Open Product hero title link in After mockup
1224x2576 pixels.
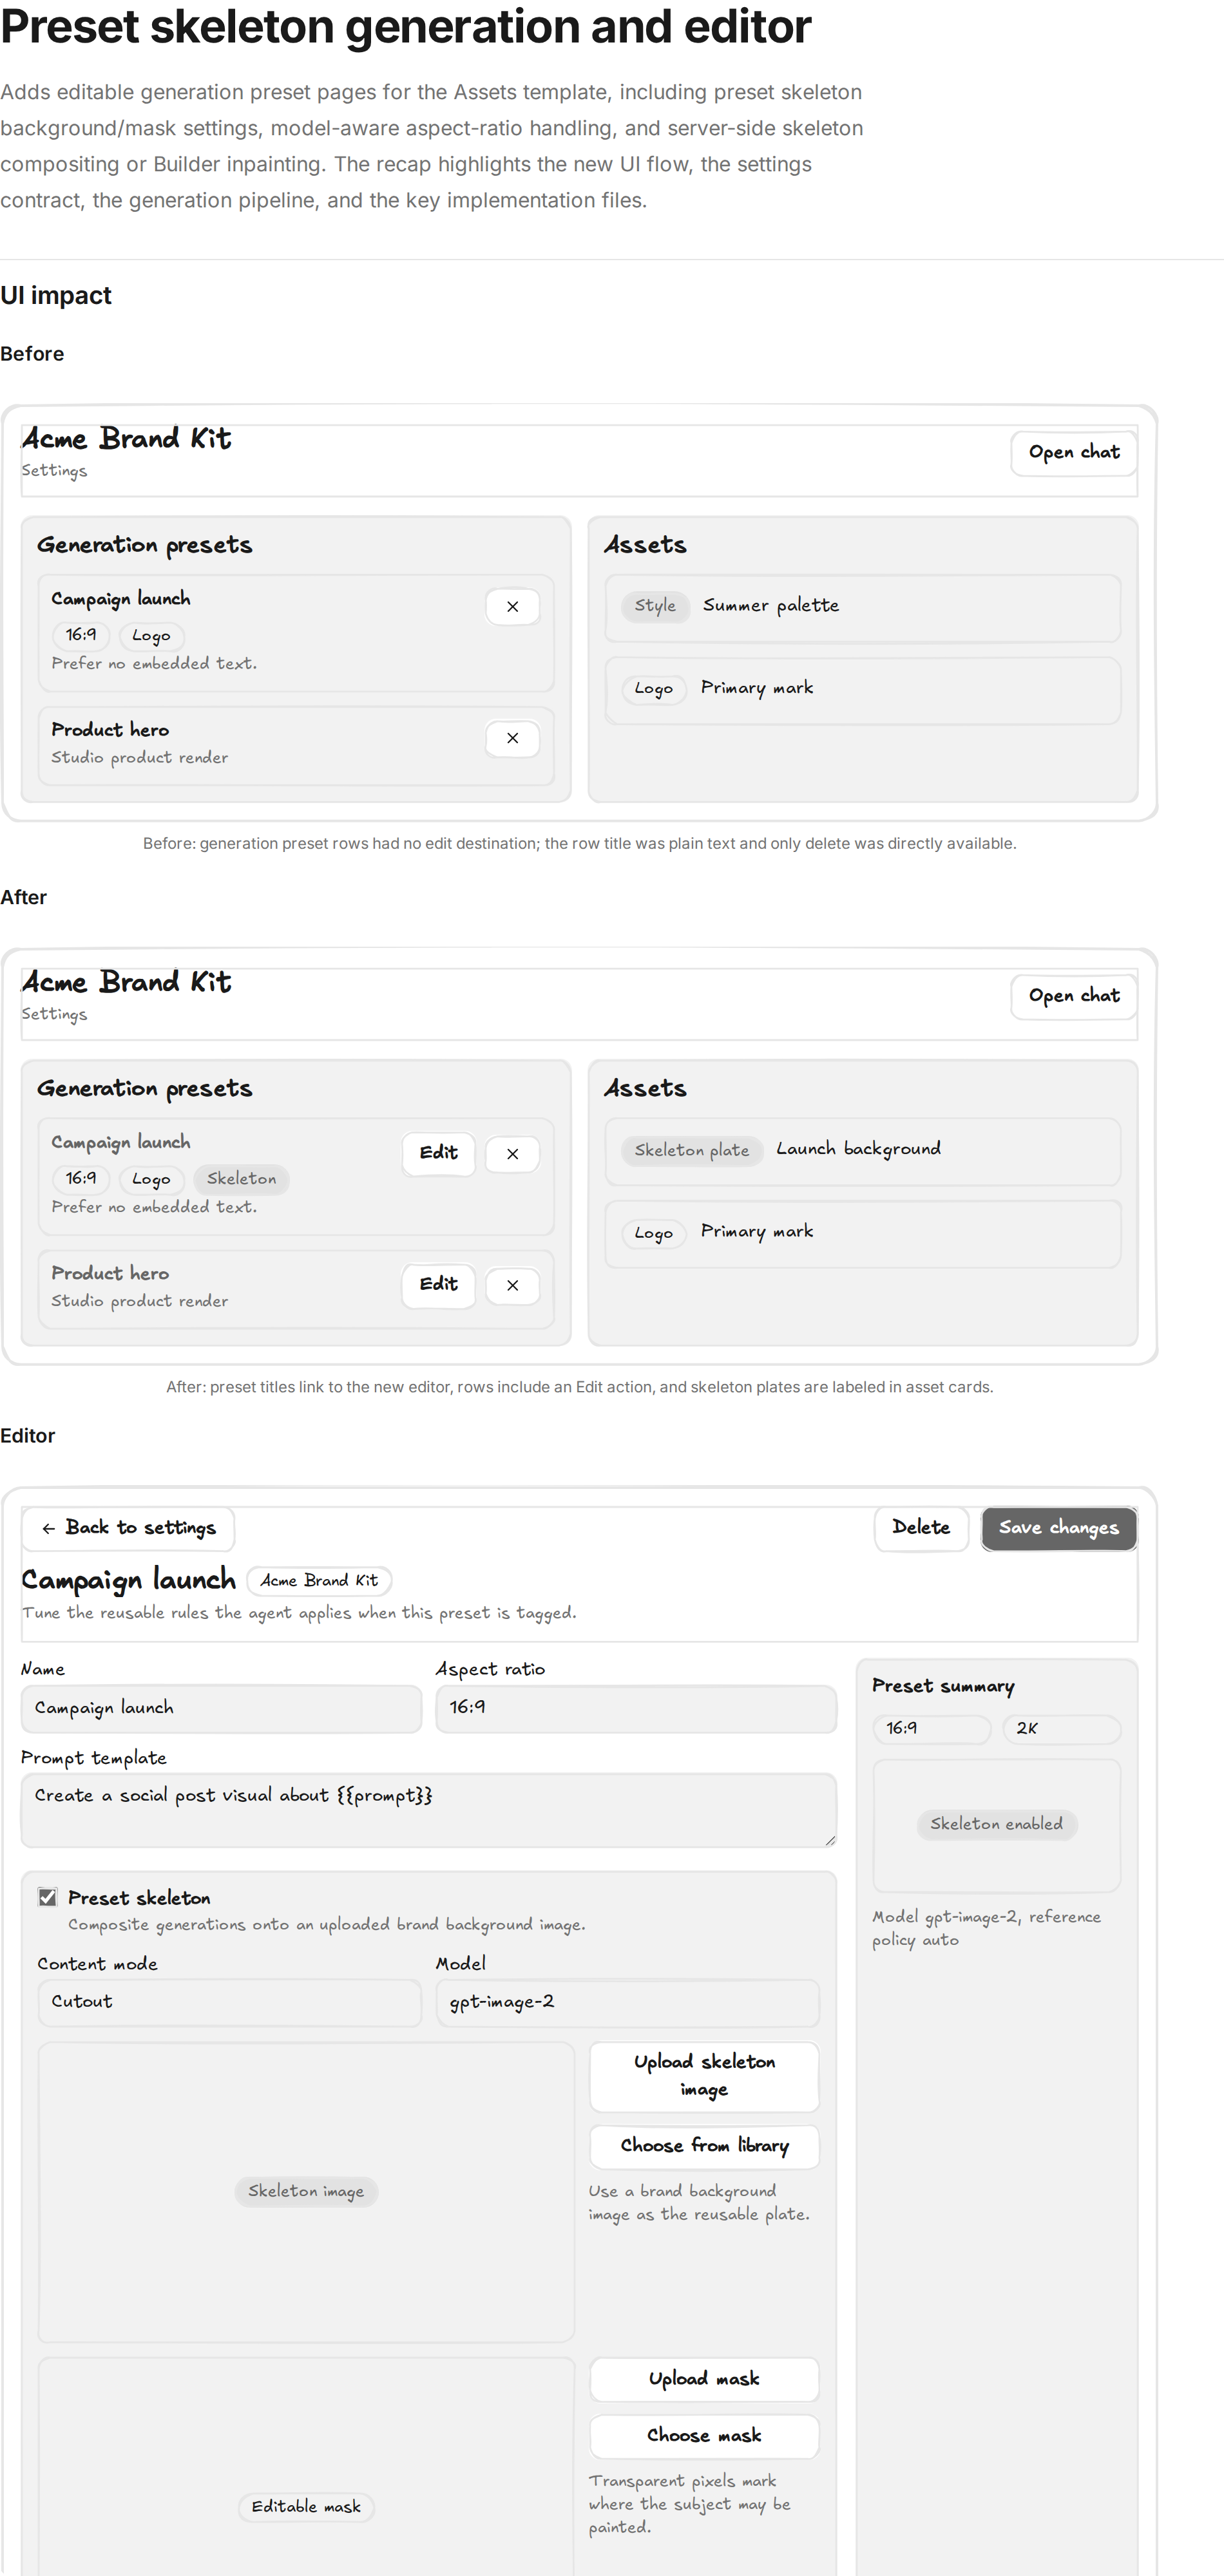click(x=110, y=1273)
